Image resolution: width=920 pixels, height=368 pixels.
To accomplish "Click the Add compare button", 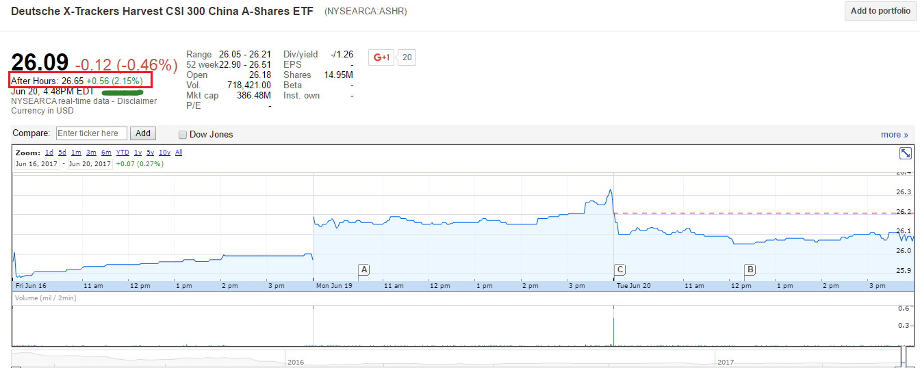I will point(143,133).
